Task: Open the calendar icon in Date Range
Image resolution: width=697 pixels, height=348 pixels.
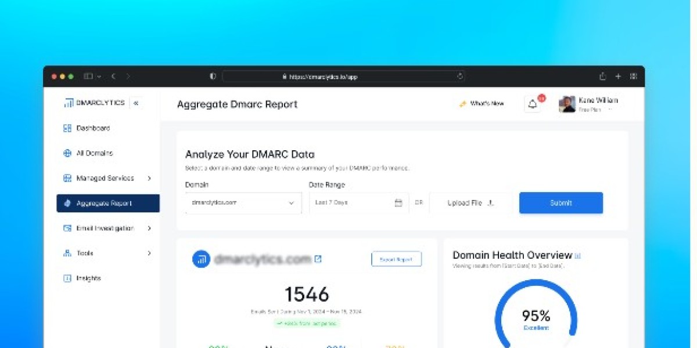Action: 398,203
